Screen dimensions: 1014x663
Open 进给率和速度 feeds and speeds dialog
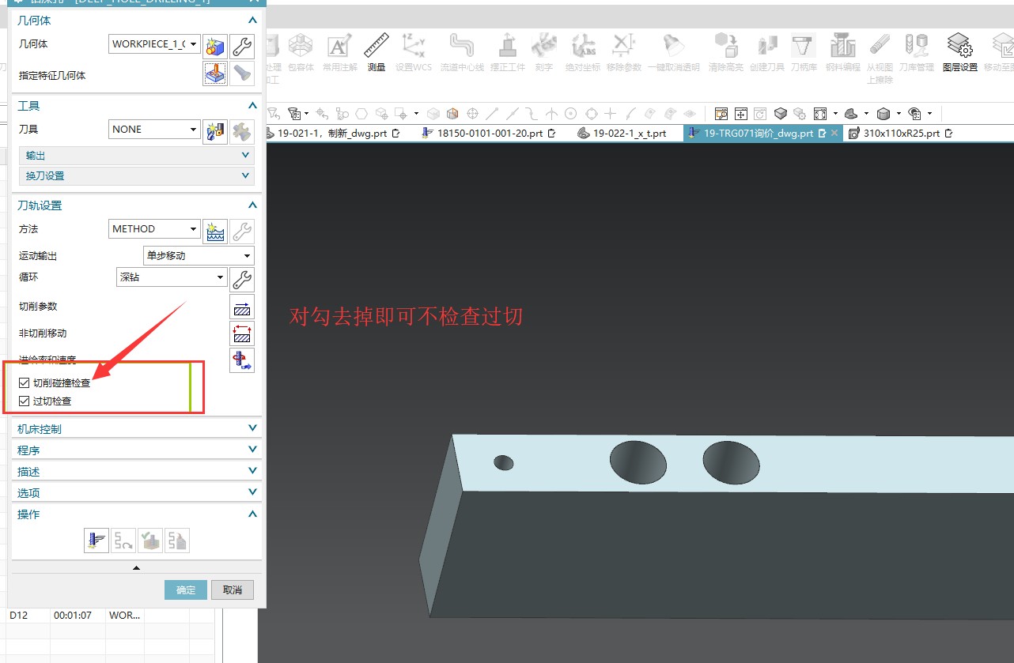(x=242, y=360)
